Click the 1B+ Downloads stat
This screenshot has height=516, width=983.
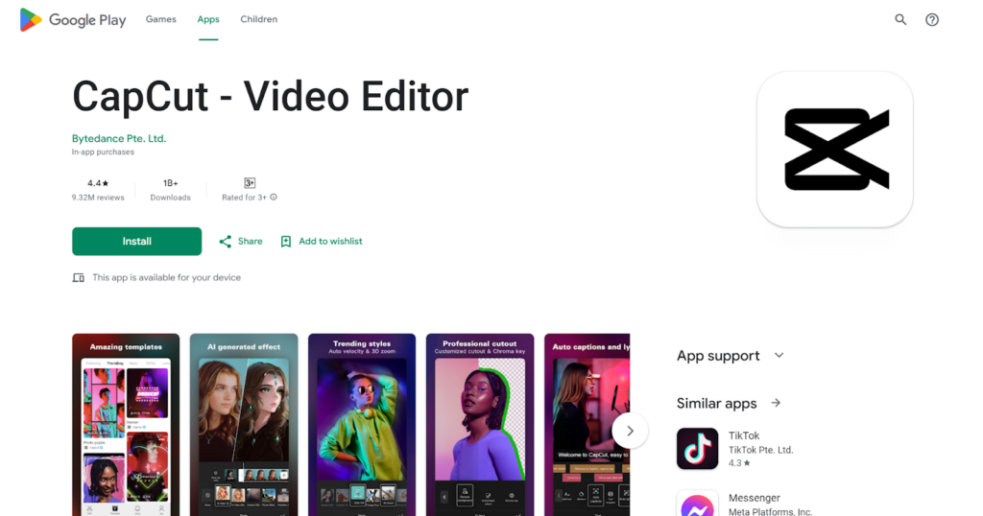coord(171,190)
